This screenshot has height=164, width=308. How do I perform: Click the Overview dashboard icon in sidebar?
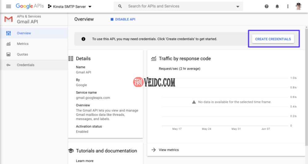(8, 33)
